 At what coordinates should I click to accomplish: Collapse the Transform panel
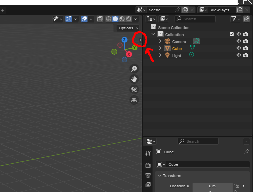point(159,176)
